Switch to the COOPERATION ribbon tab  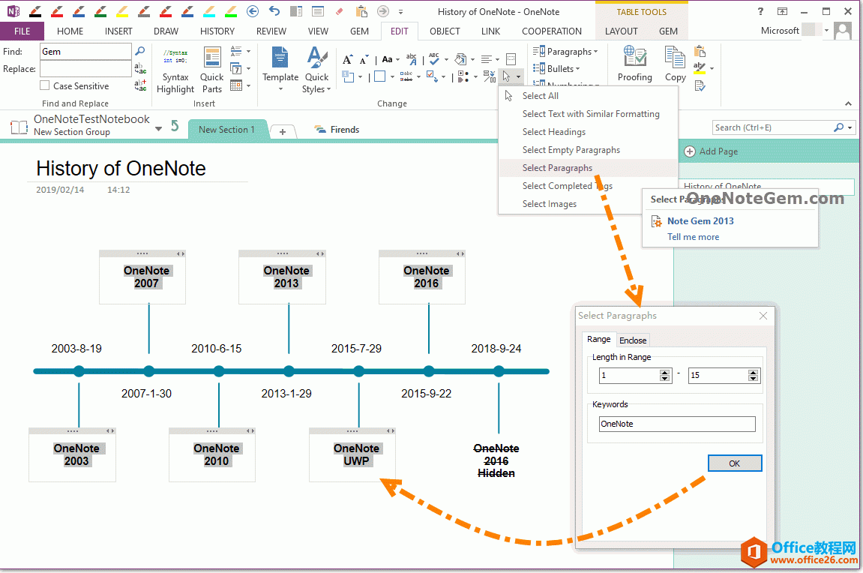point(552,31)
